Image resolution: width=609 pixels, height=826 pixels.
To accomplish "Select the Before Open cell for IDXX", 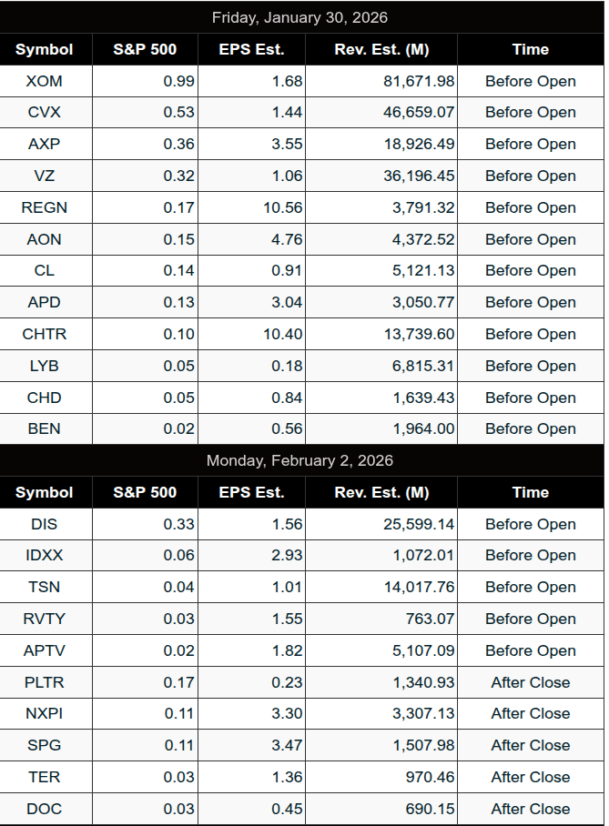I will coord(530,556).
